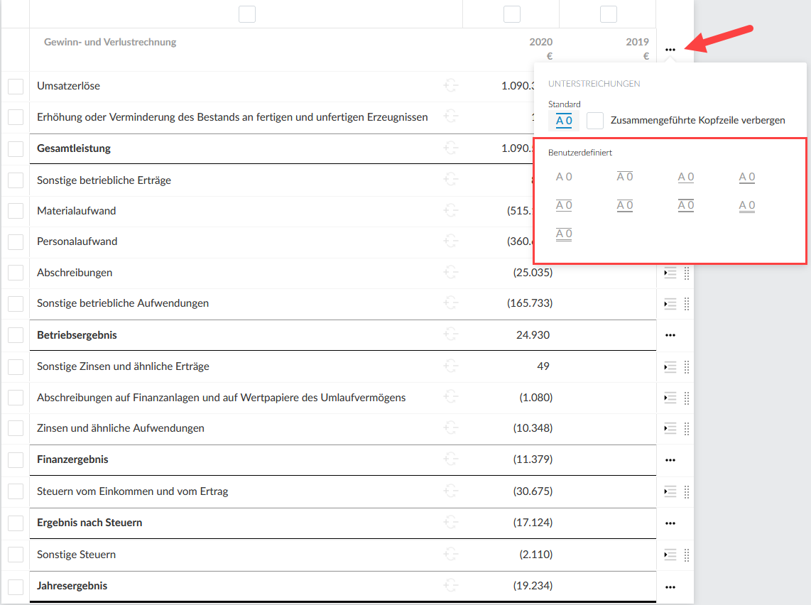The image size is (811, 605).
Task: Select the Erhöhung oder Verminderung des Bestands label
Action: 232,117
